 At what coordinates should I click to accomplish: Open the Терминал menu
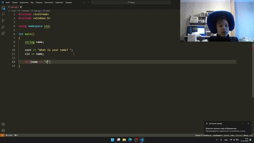pyautogui.click(x=59, y=2)
